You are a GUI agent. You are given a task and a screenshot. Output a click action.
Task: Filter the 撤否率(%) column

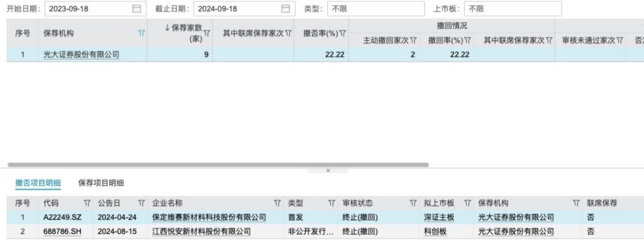pyautogui.click(x=342, y=33)
